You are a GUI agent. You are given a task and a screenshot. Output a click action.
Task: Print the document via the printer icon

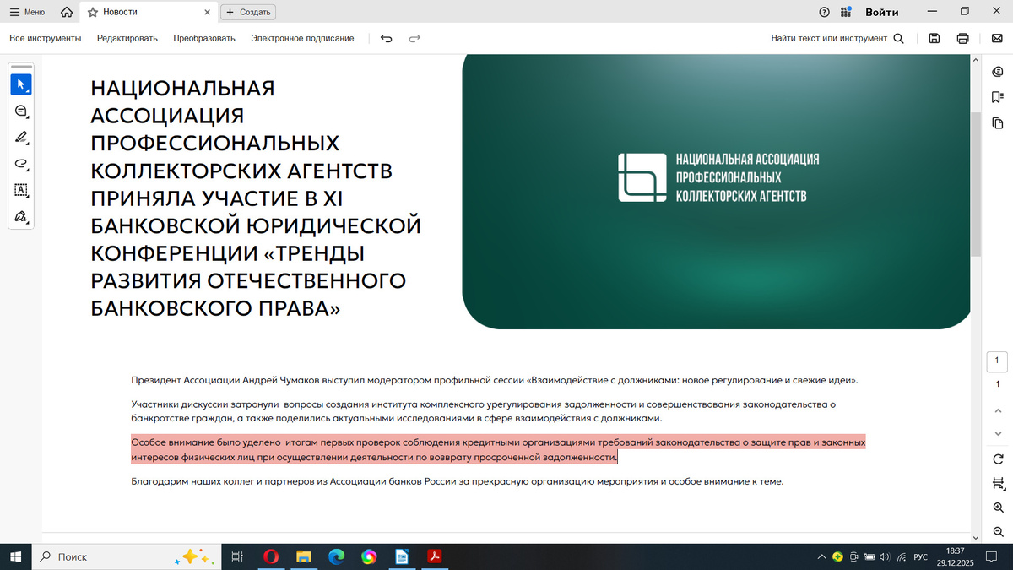[x=962, y=38]
